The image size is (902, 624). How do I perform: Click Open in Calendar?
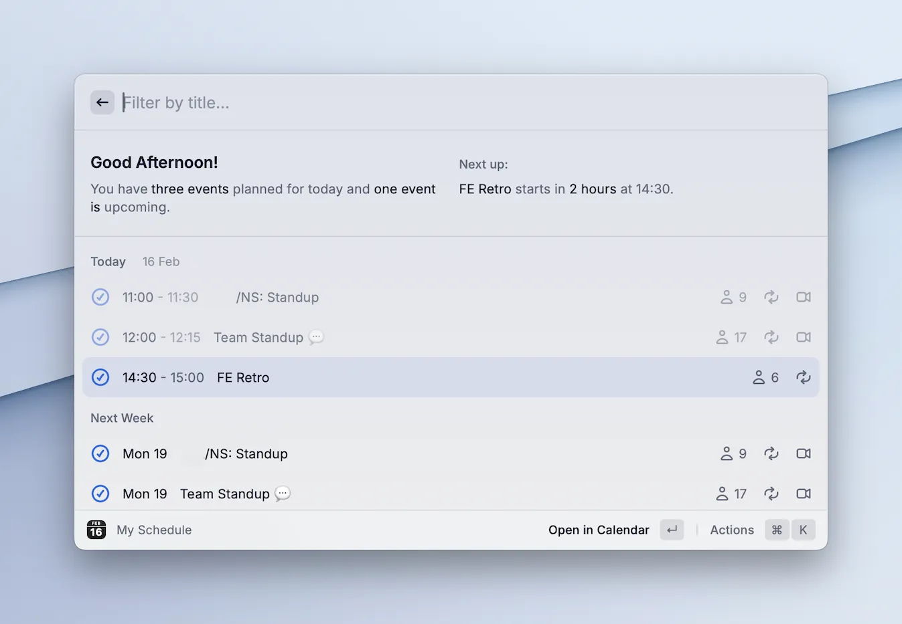[x=599, y=530]
